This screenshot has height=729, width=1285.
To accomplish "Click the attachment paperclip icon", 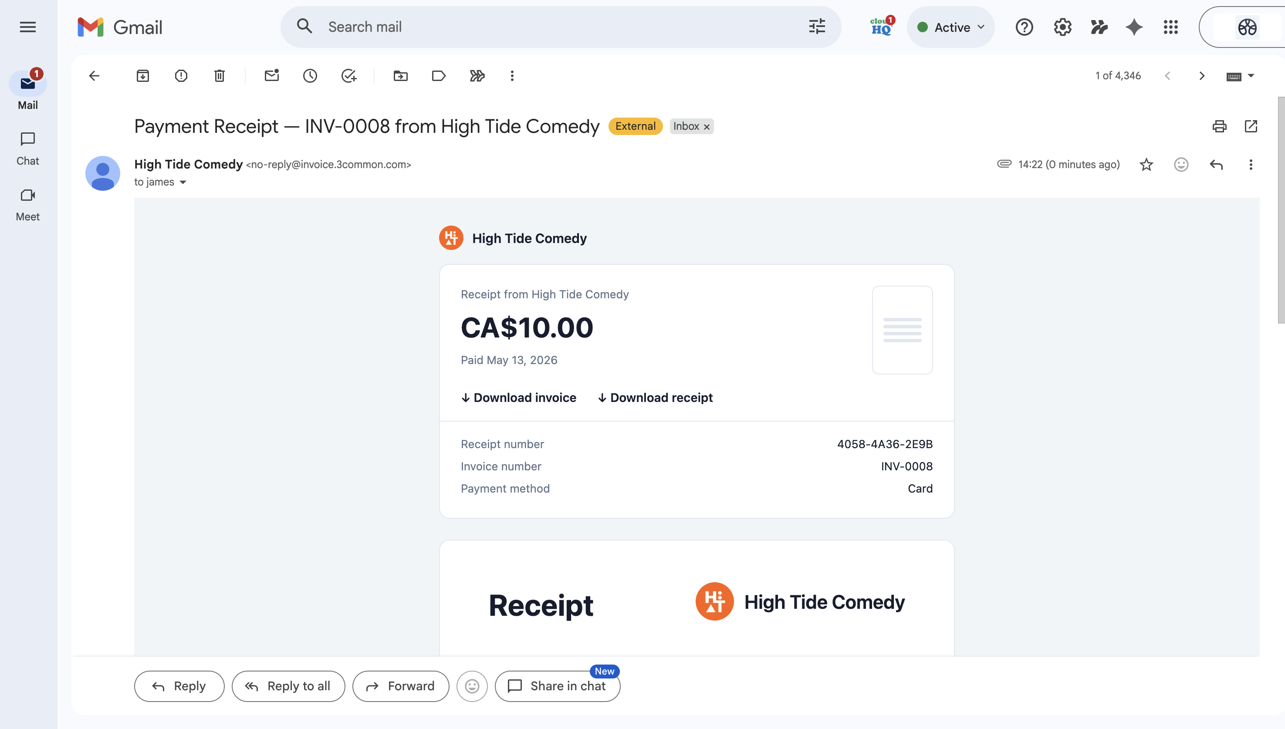I will (1004, 164).
